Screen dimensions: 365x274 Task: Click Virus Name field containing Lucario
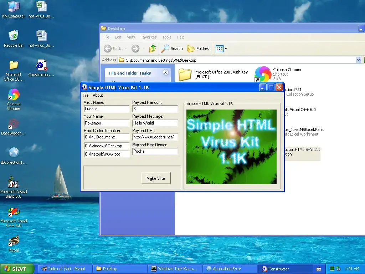coord(106,109)
